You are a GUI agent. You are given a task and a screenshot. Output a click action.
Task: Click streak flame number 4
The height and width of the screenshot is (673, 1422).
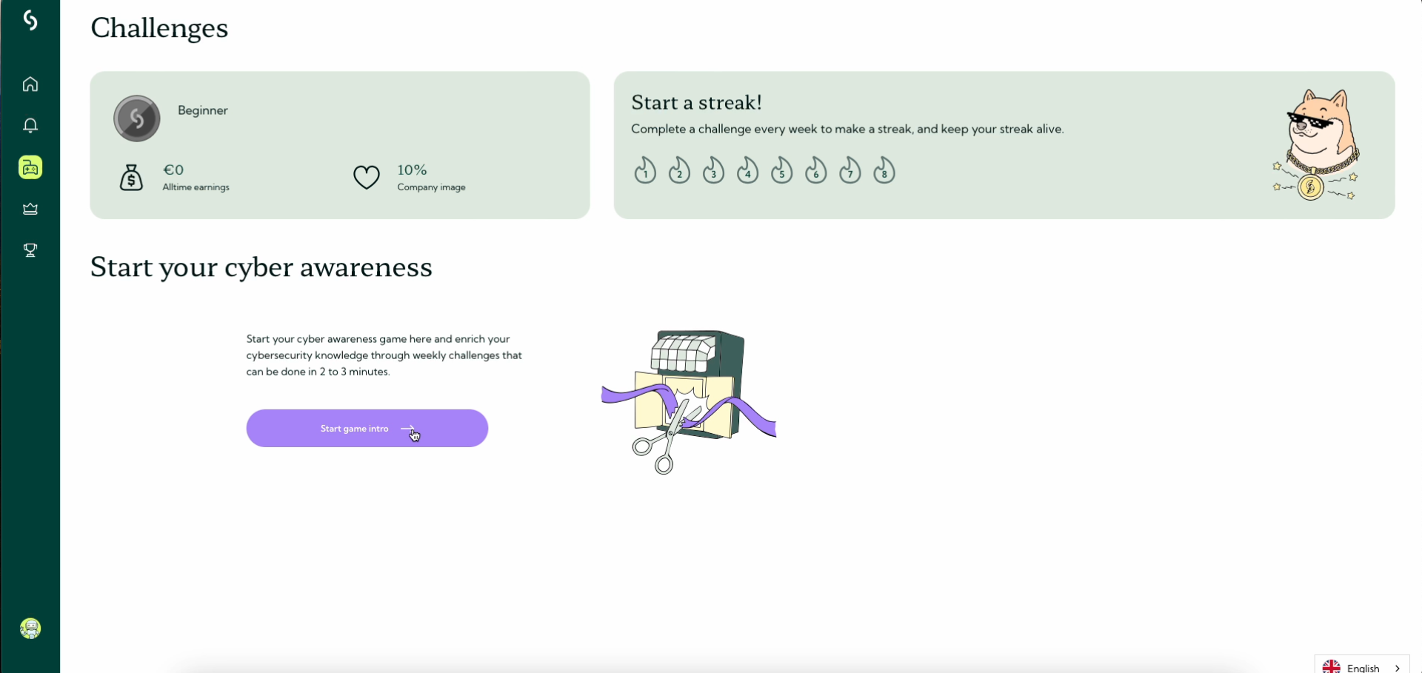[x=747, y=171]
